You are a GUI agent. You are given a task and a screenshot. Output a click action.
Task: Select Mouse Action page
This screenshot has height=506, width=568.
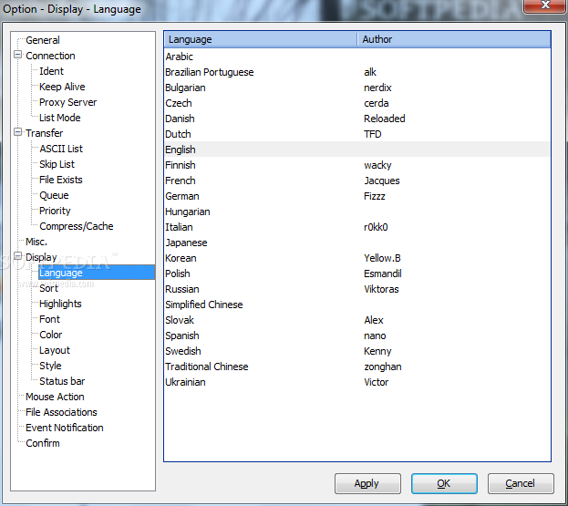point(55,397)
